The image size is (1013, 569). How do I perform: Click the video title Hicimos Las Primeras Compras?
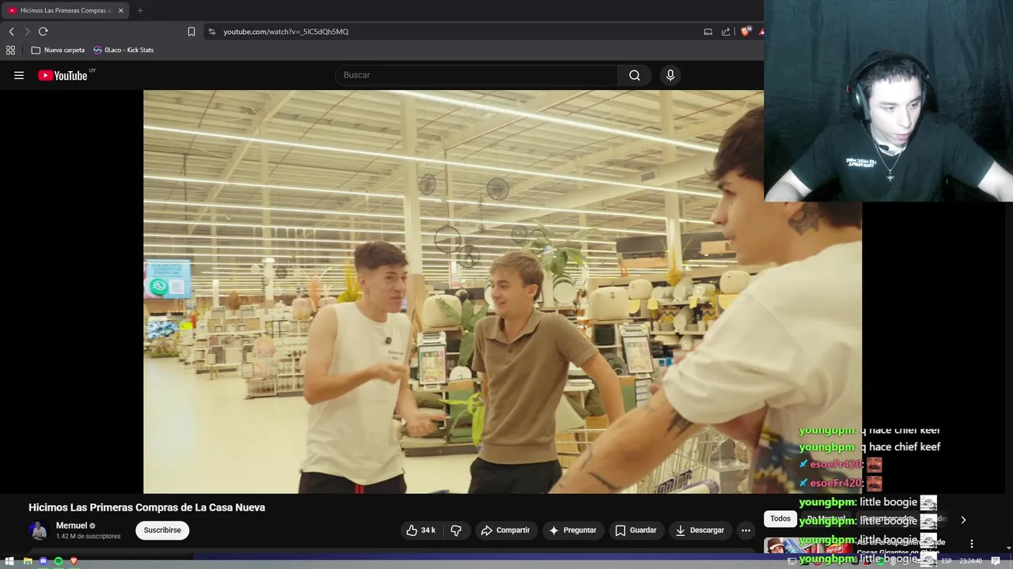(x=147, y=507)
